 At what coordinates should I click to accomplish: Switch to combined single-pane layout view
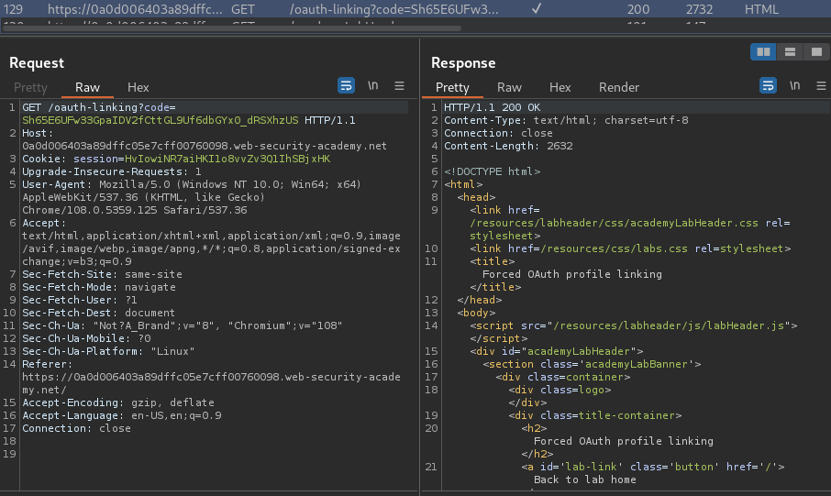click(816, 51)
